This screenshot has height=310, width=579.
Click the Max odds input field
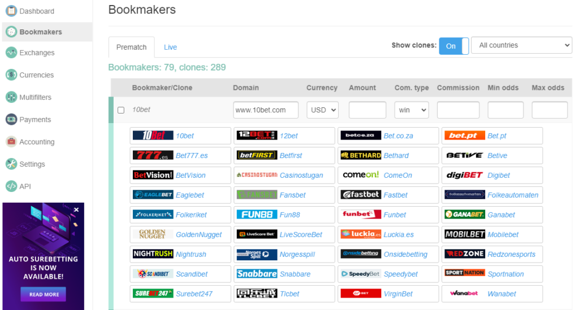550,110
